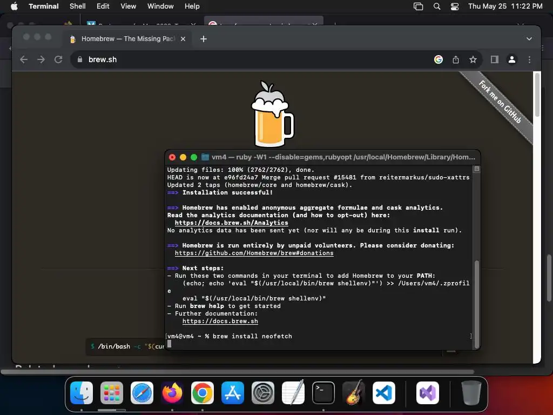This screenshot has height=415, width=553.
Task: Open the Homebrew/brew#donations GitHub link
Action: 254,253
